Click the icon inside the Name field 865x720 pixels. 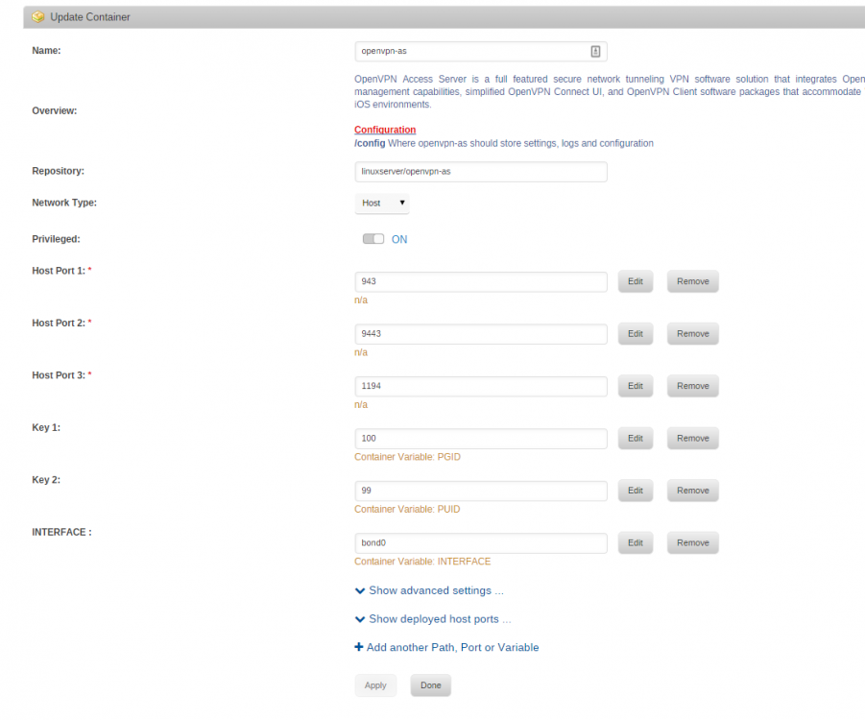(595, 51)
